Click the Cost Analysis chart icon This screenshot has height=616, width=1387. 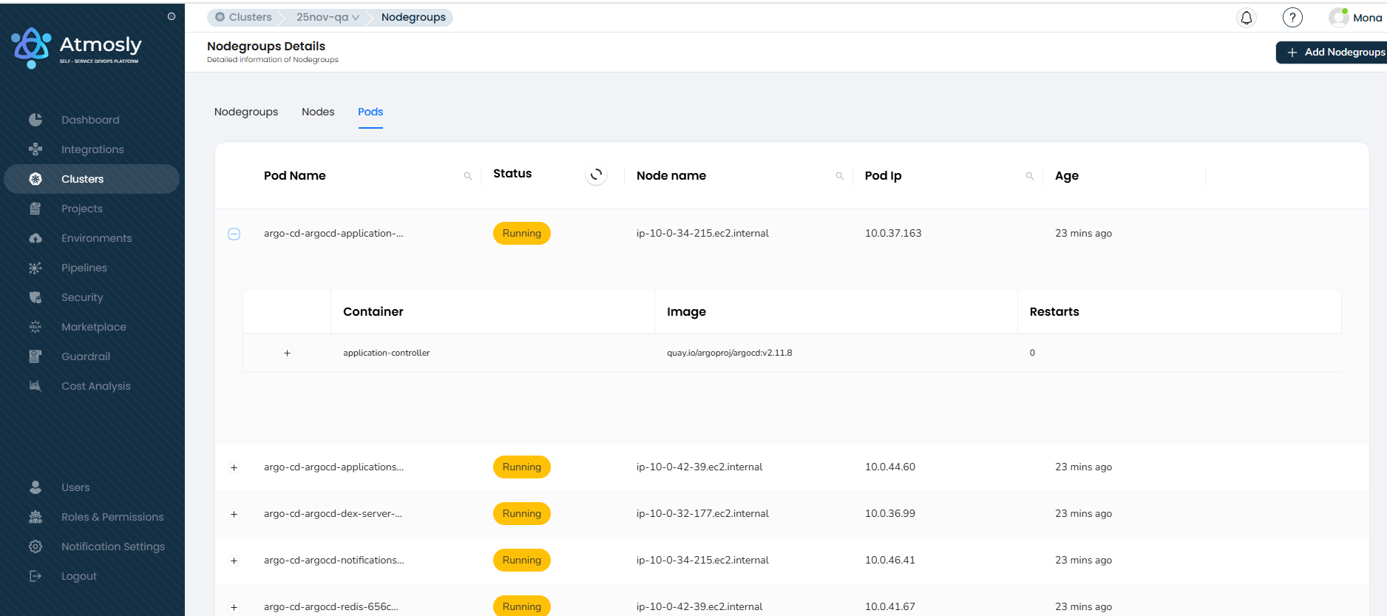click(x=35, y=386)
